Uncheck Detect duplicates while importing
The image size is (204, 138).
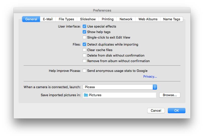click(84, 44)
